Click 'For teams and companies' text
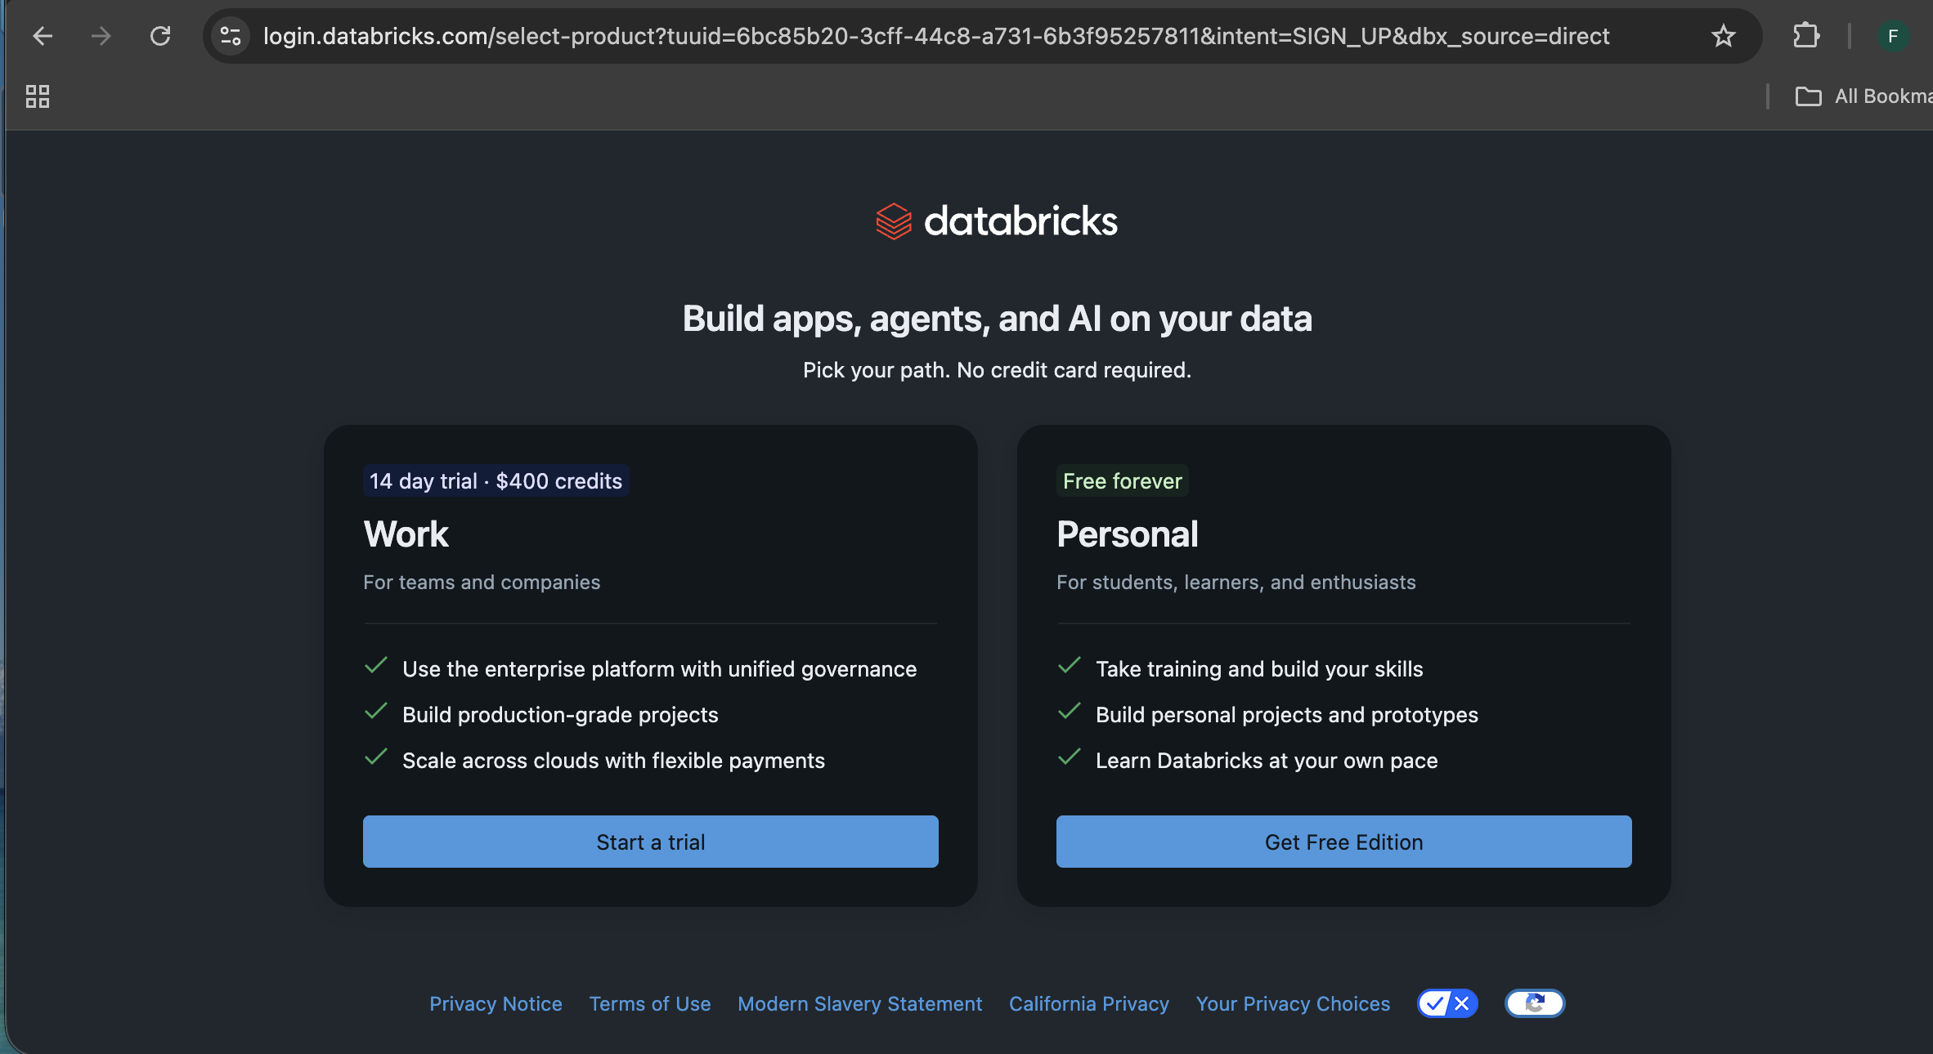Image resolution: width=1933 pixels, height=1054 pixels. (x=482, y=582)
